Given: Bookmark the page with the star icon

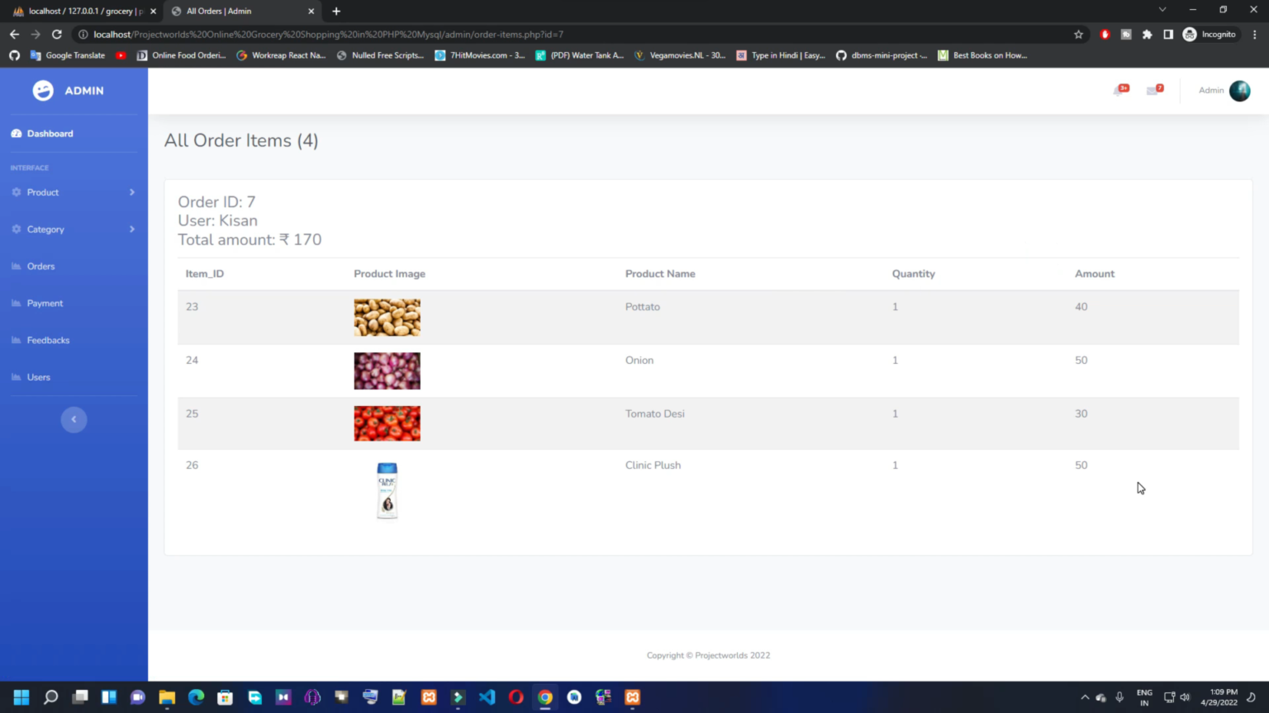Looking at the screenshot, I should tap(1079, 35).
